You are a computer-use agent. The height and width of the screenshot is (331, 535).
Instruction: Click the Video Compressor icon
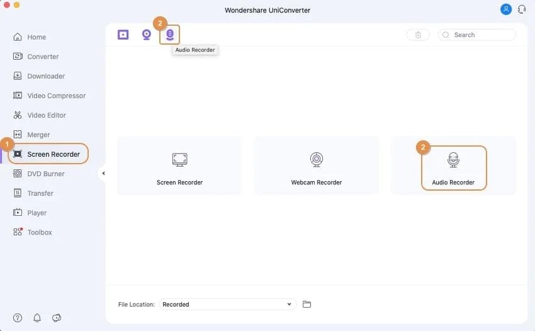coord(18,95)
